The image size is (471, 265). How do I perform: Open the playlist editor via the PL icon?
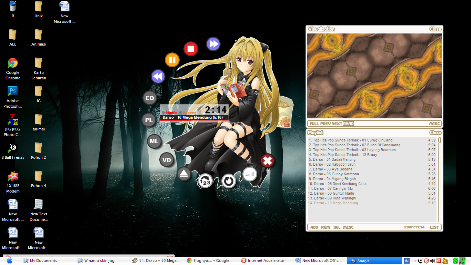(149, 120)
